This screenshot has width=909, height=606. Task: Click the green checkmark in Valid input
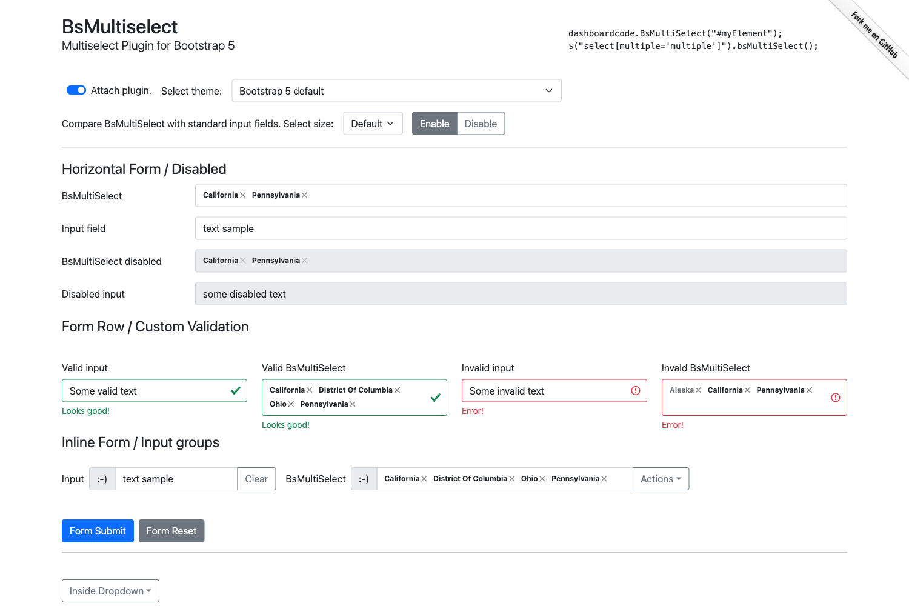click(235, 391)
